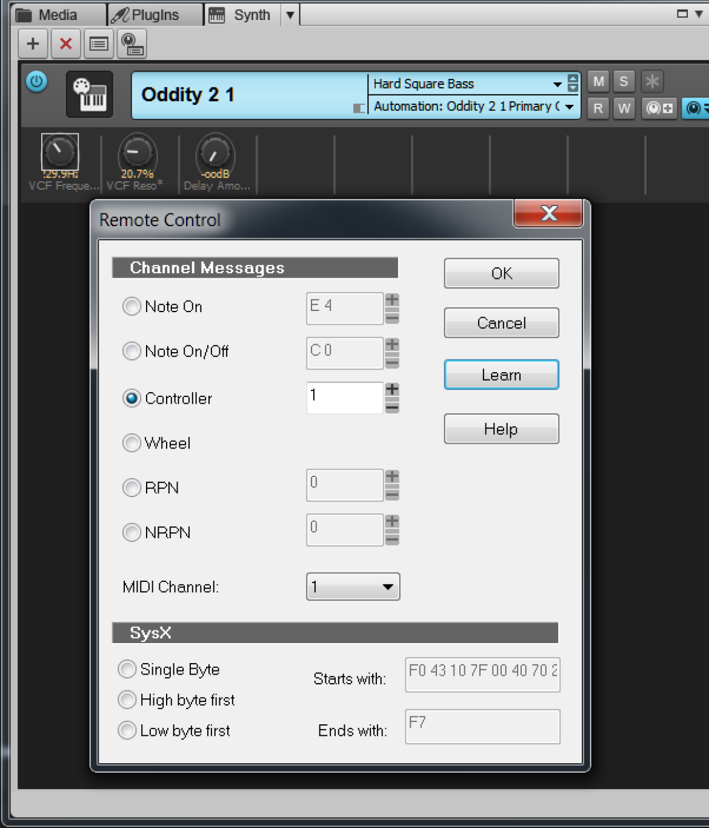This screenshot has height=828, width=709.
Task: Click the VCF Reso knob
Action: pos(137,152)
